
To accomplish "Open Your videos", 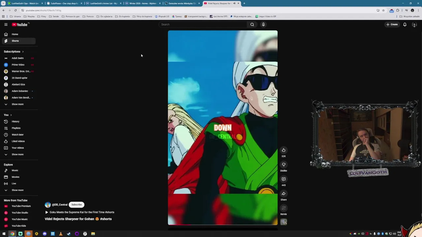I will tap(19, 148).
